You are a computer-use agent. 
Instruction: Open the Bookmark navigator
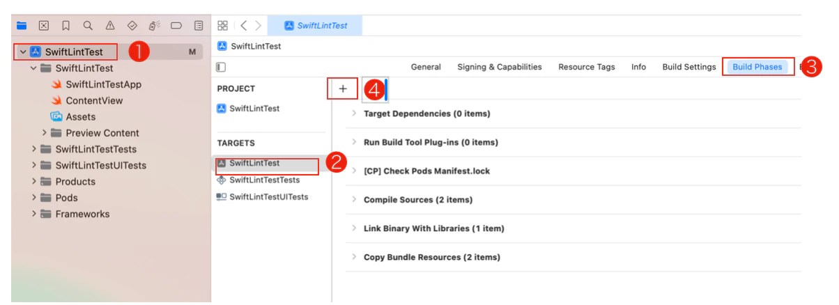(x=66, y=26)
